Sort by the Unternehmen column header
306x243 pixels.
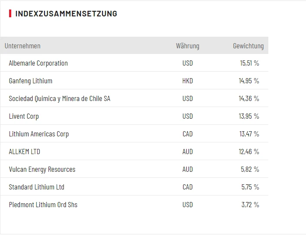[x=23, y=46]
